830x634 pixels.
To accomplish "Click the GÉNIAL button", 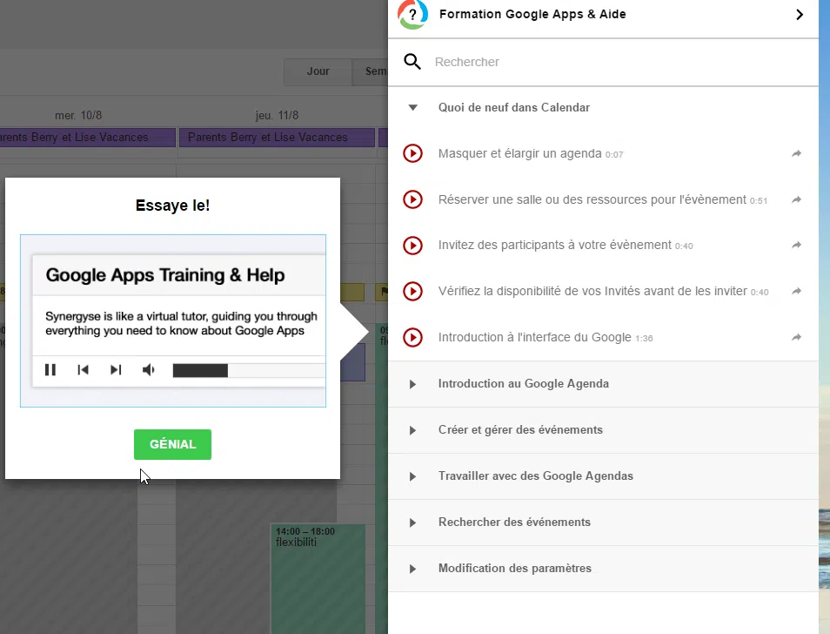I will pos(172,444).
